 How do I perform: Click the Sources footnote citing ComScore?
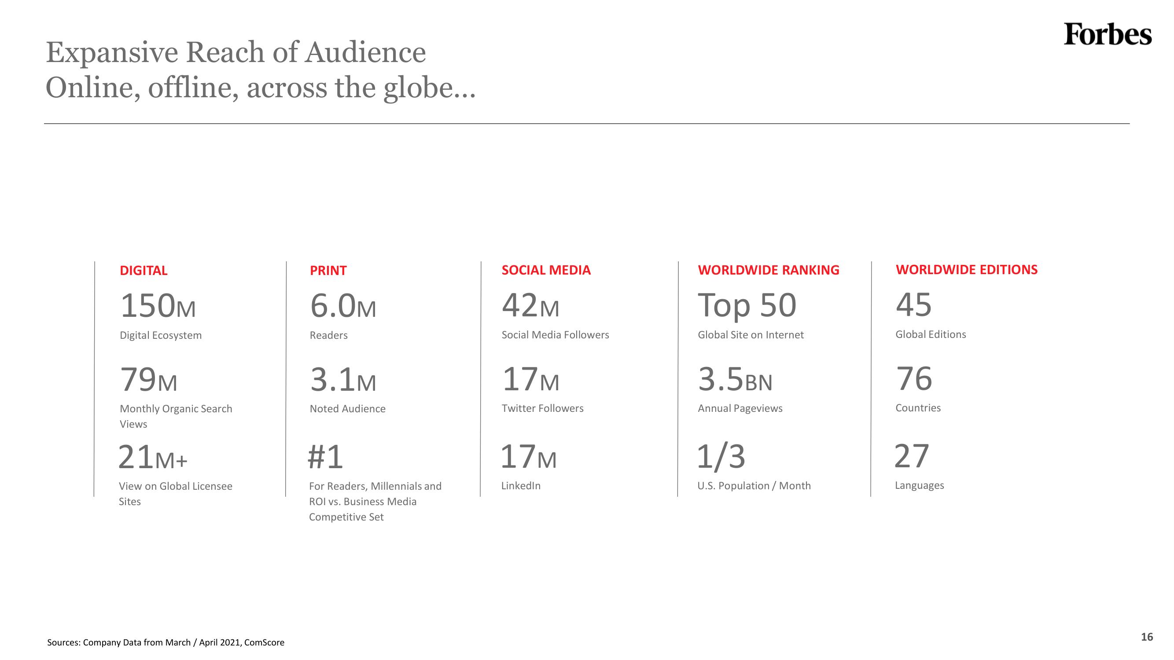coord(166,642)
